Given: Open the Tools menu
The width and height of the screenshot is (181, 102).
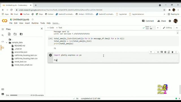Looking at the screenshot, I should point(42,23).
